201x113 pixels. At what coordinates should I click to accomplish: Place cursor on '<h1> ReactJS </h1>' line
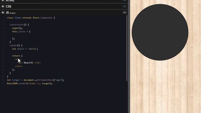(29, 63)
